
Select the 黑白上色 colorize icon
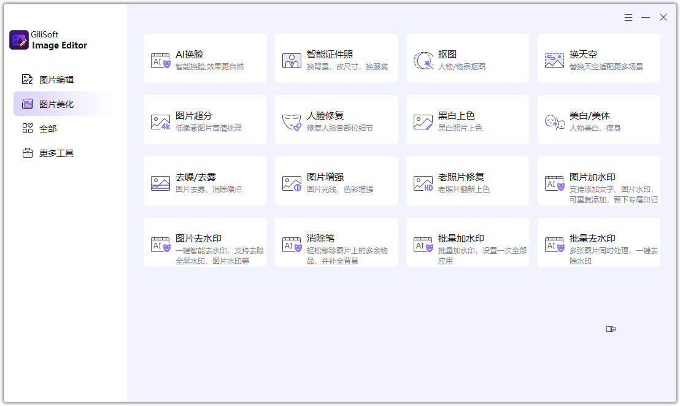coord(423,121)
